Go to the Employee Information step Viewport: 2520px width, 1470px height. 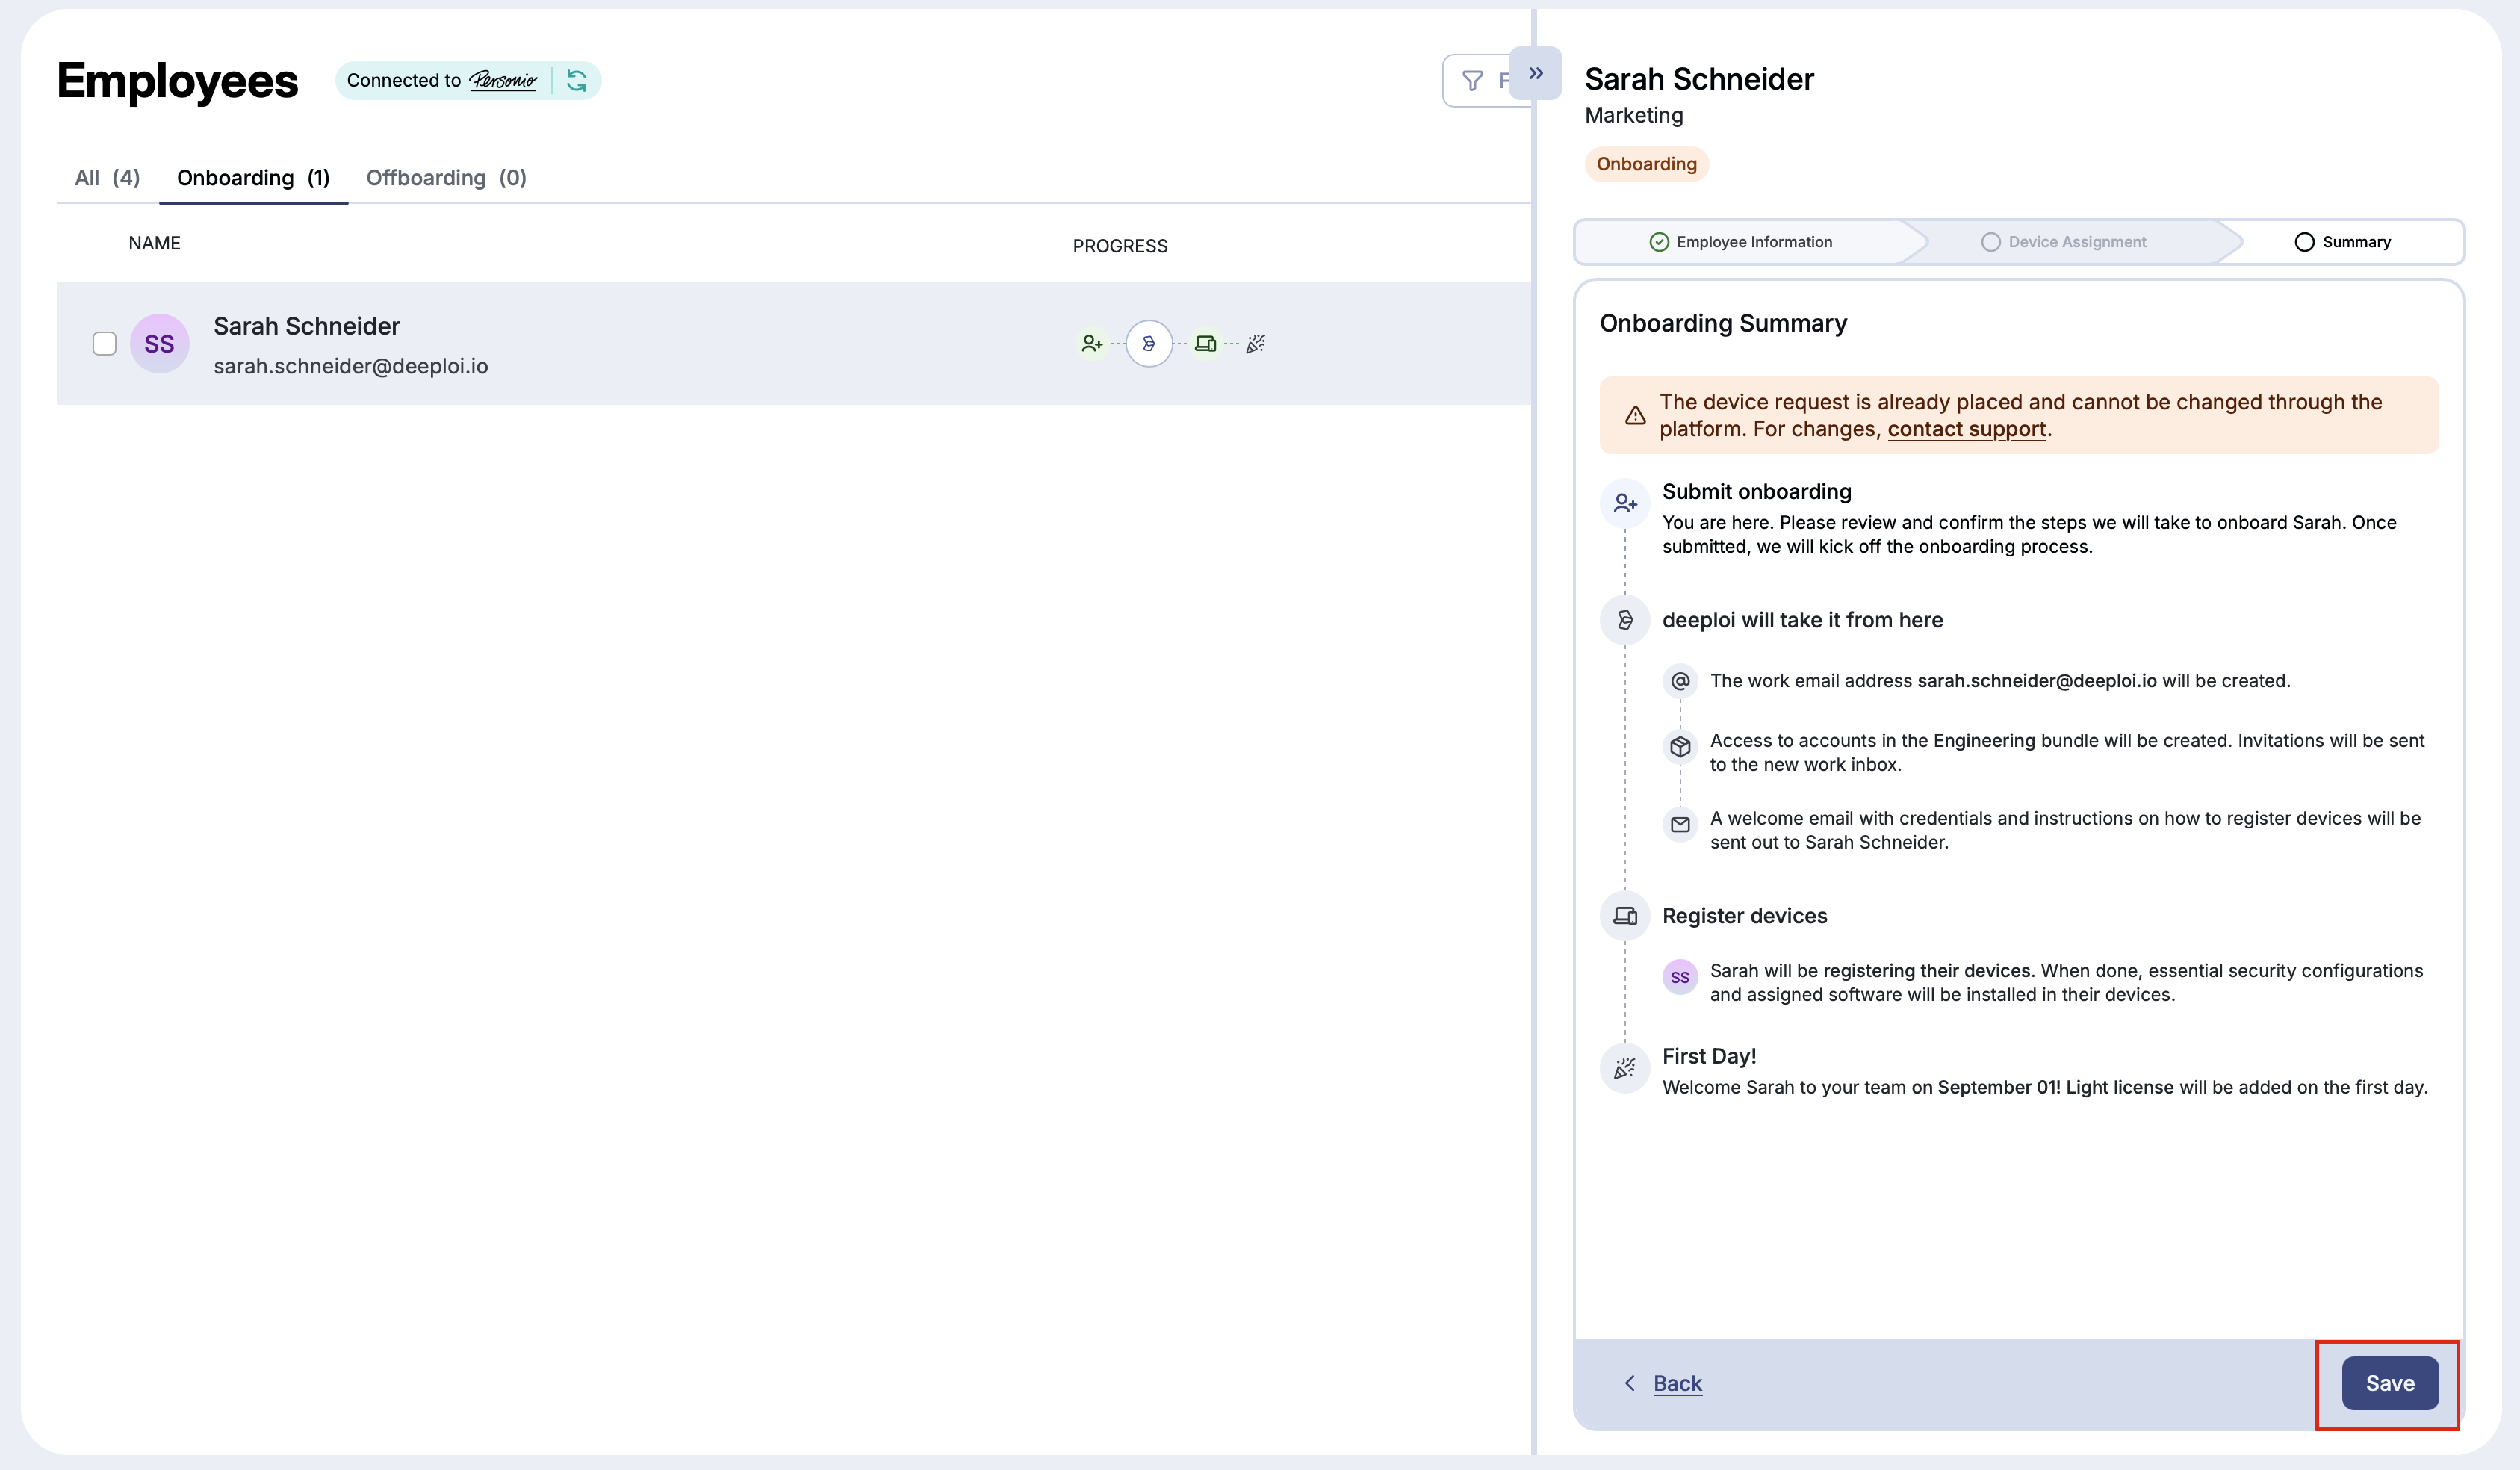1741,242
